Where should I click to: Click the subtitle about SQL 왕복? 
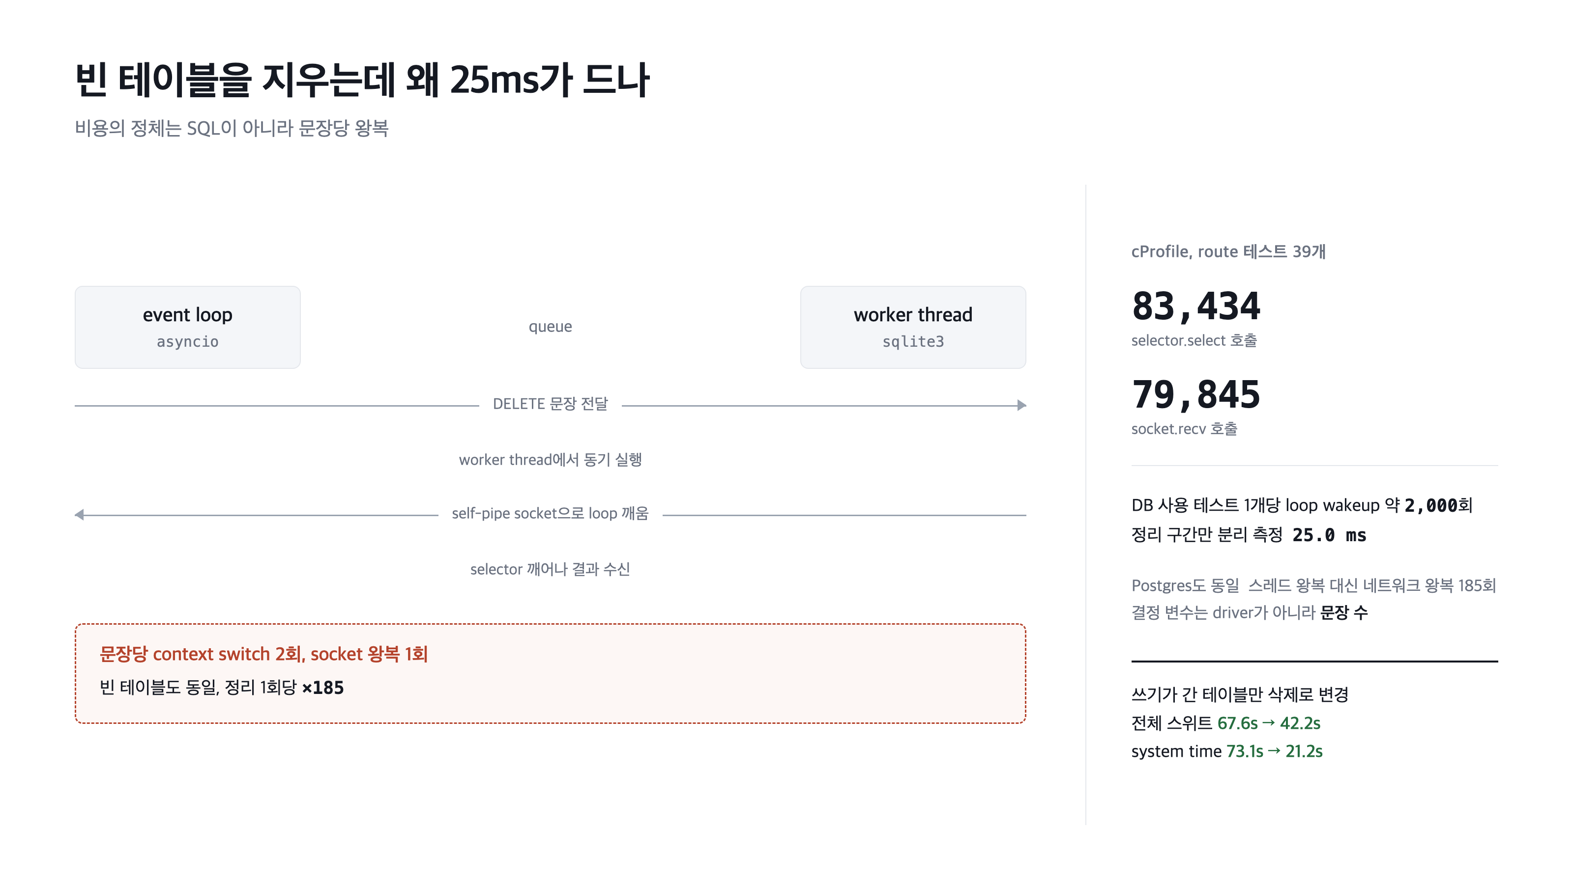(x=232, y=128)
